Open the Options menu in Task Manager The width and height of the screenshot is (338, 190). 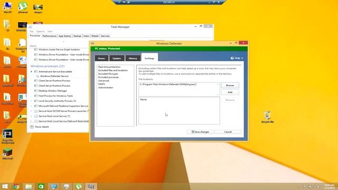(x=40, y=32)
